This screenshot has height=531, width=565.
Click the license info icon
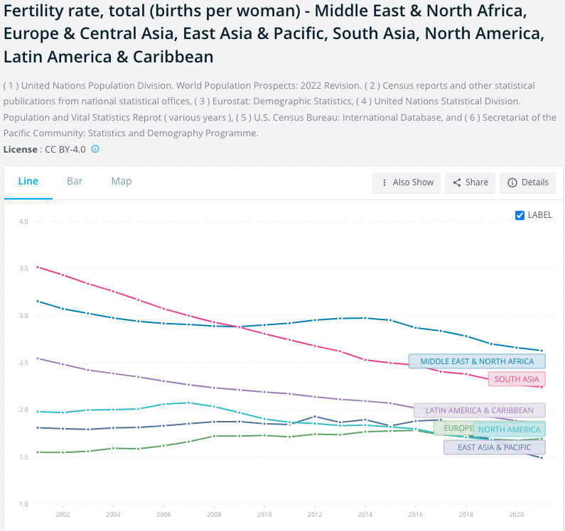point(95,149)
